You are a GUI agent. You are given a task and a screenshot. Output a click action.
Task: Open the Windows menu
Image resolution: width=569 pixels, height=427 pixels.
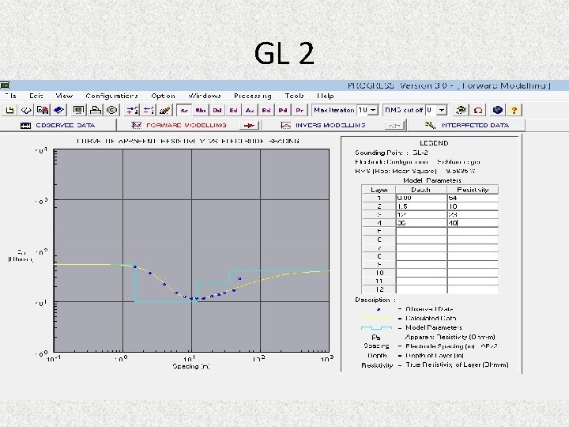205,96
